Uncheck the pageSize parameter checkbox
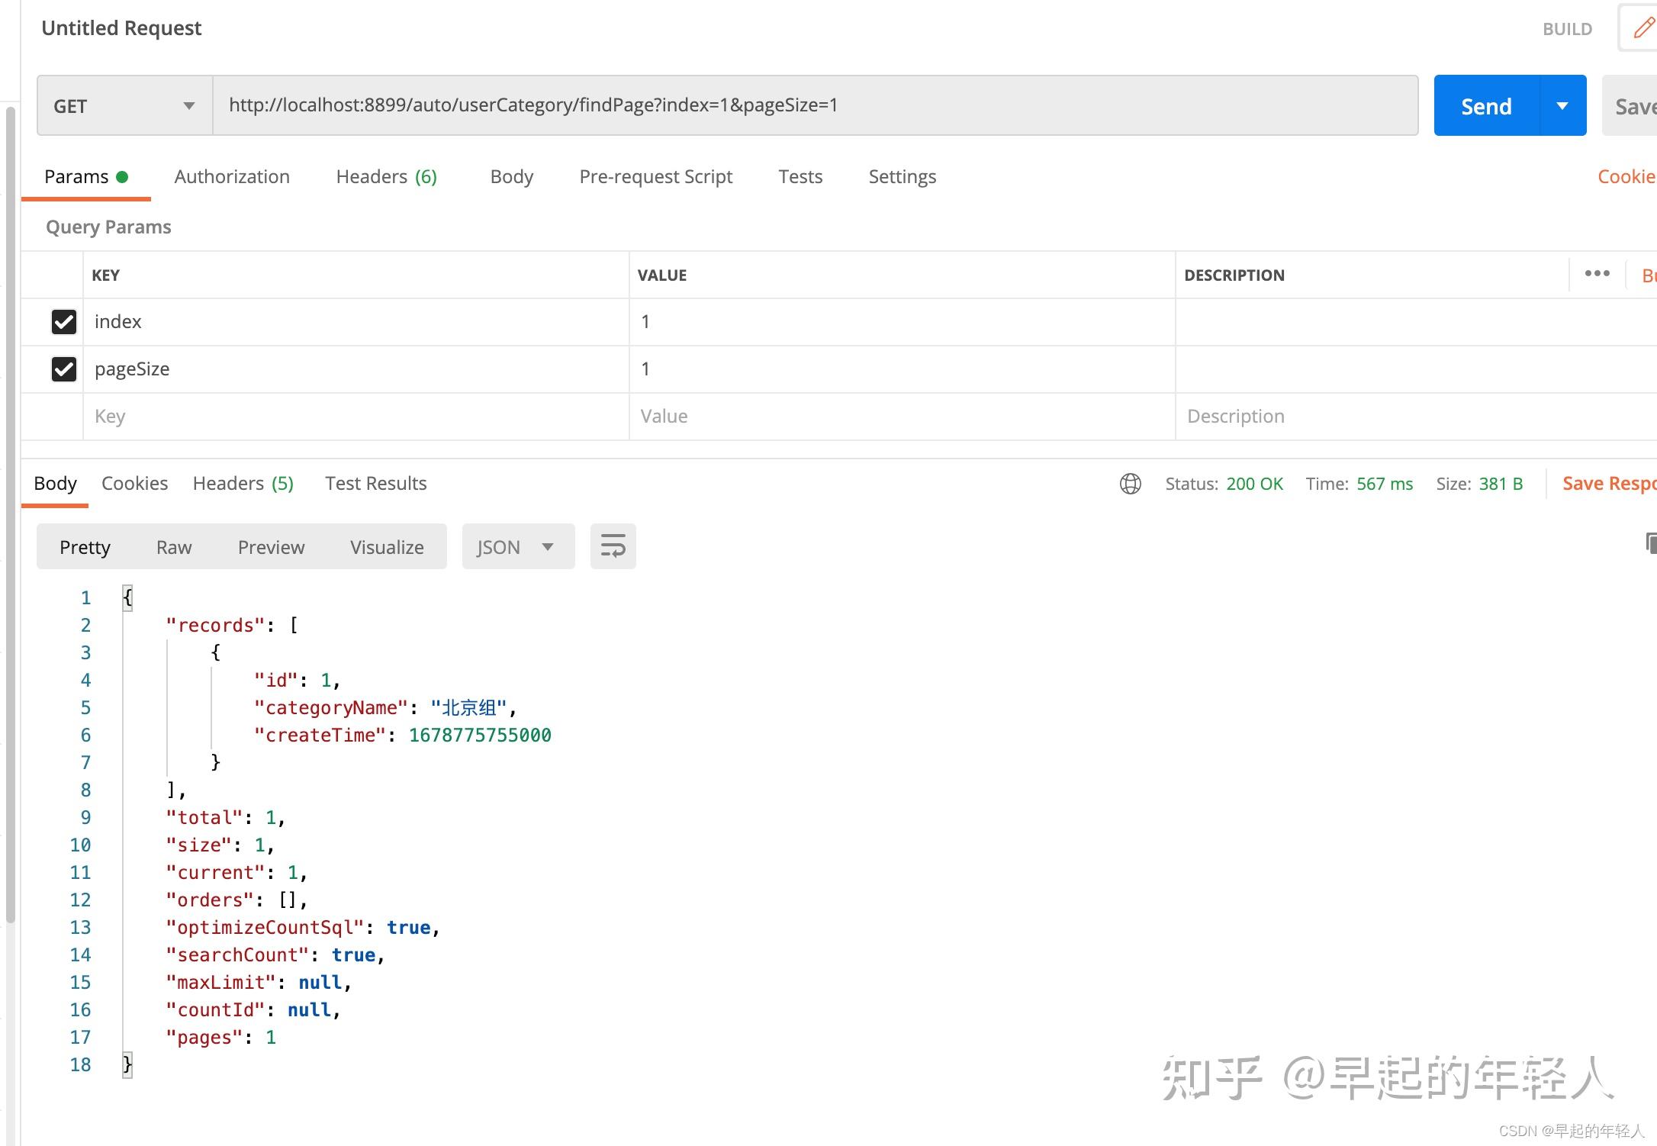 click(64, 369)
